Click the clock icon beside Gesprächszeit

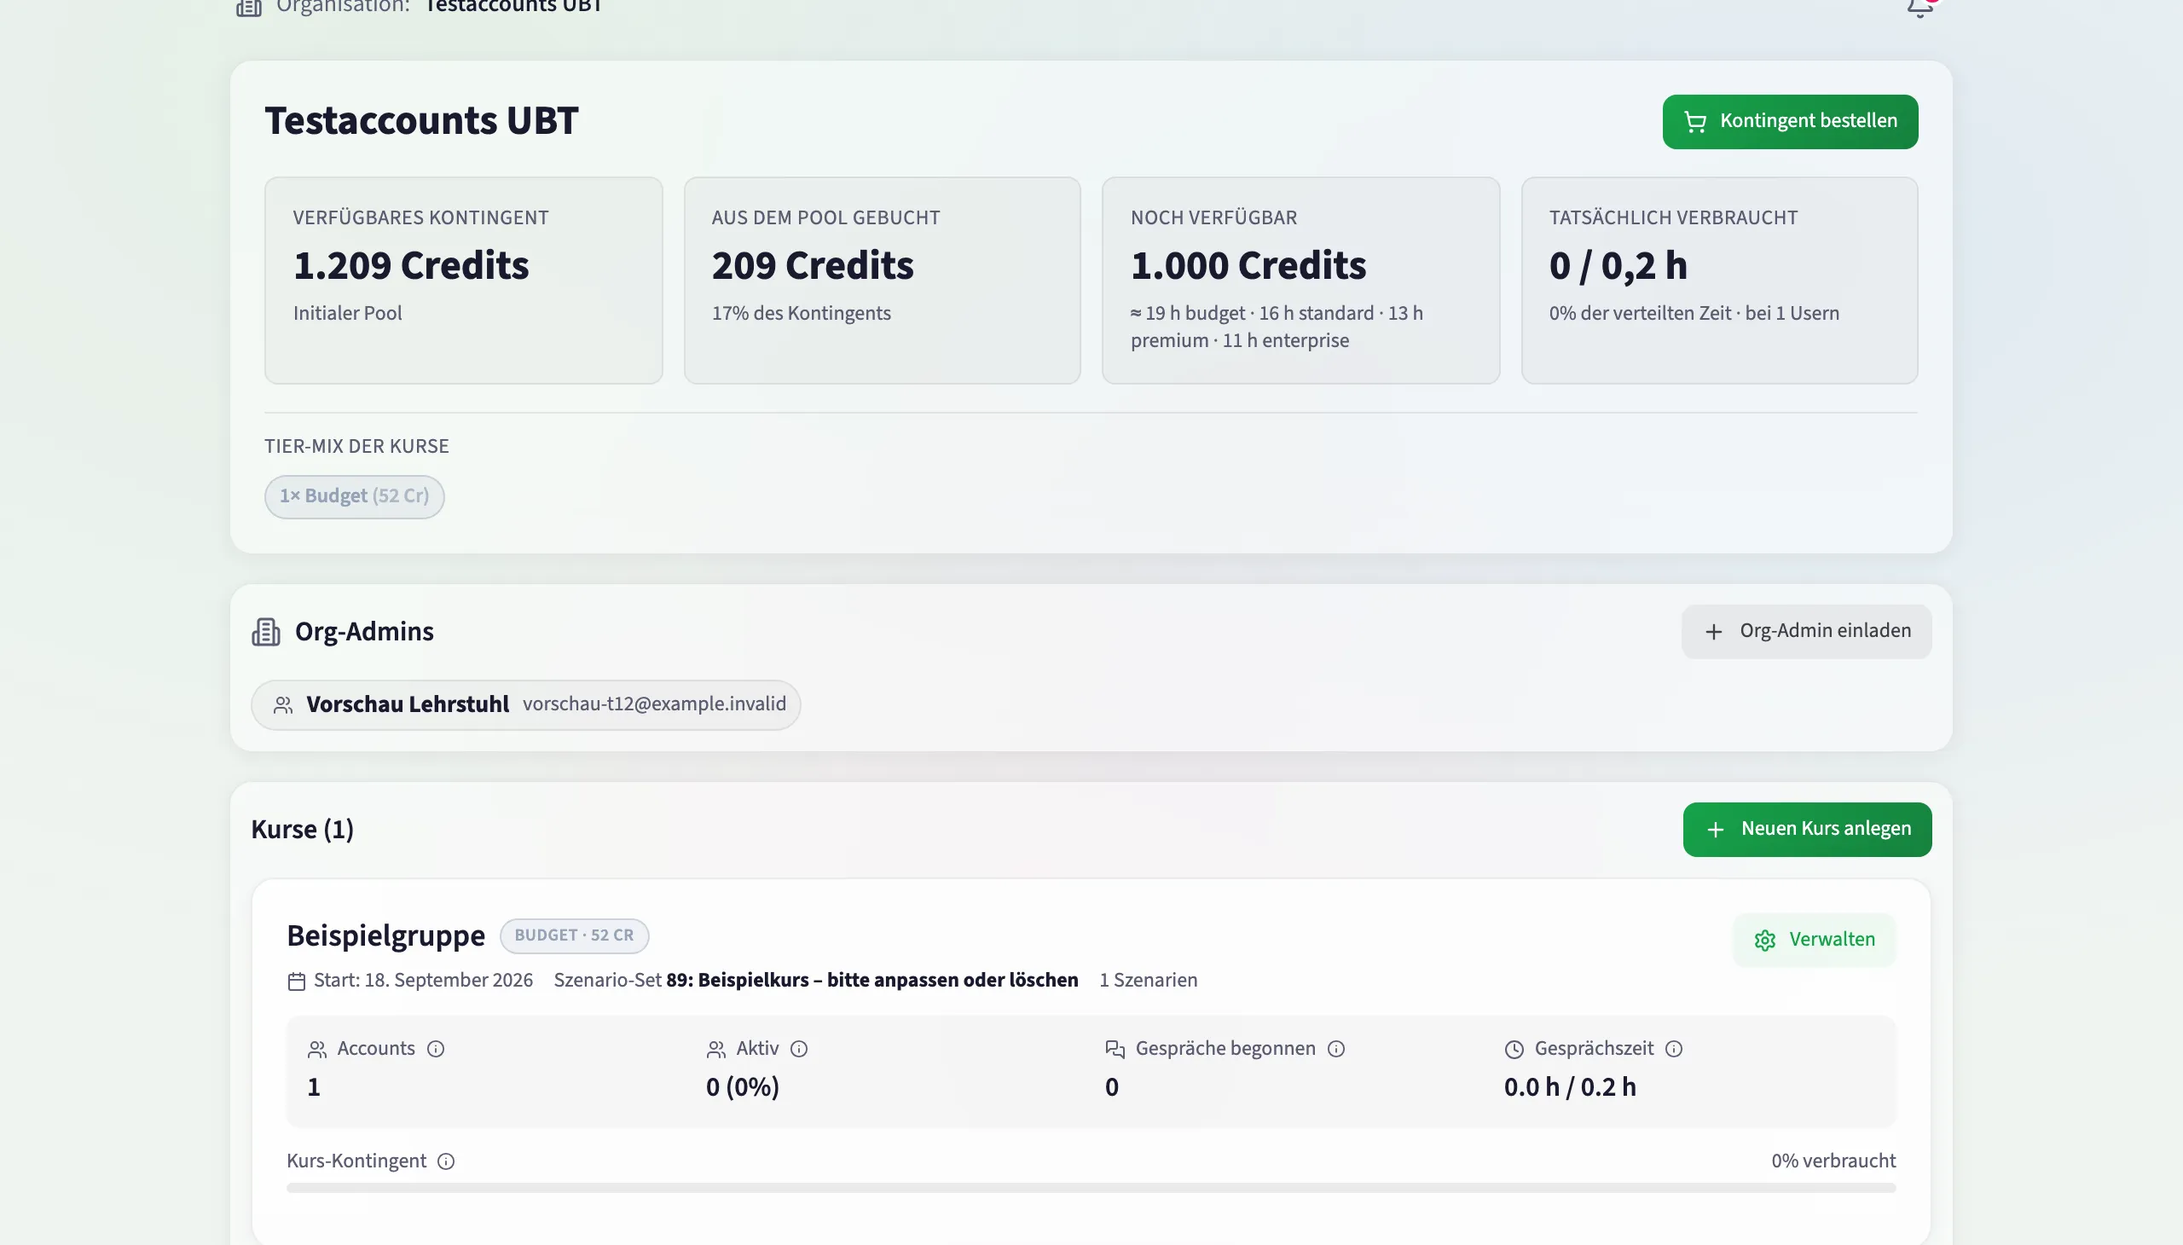(1514, 1049)
